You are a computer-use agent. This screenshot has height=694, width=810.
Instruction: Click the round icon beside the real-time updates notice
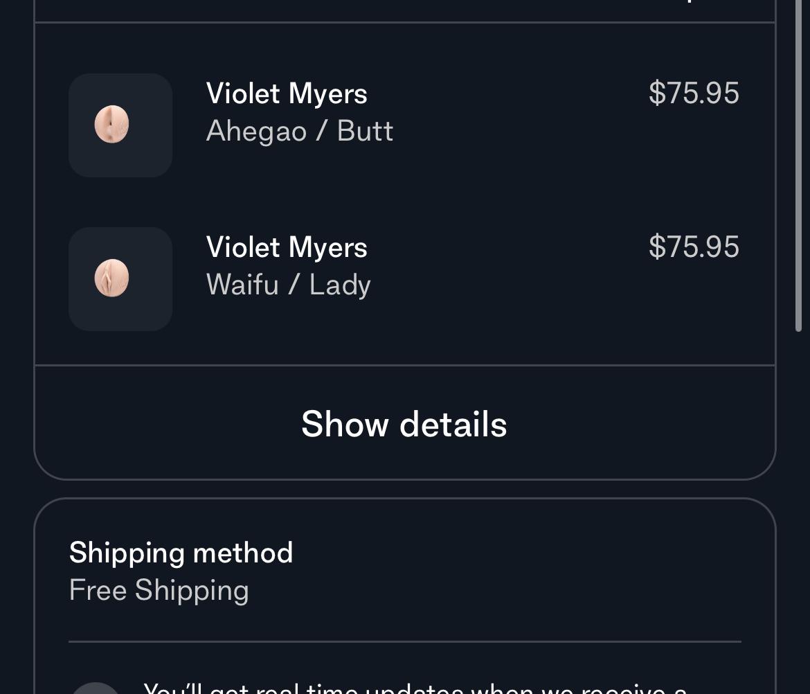point(96,688)
